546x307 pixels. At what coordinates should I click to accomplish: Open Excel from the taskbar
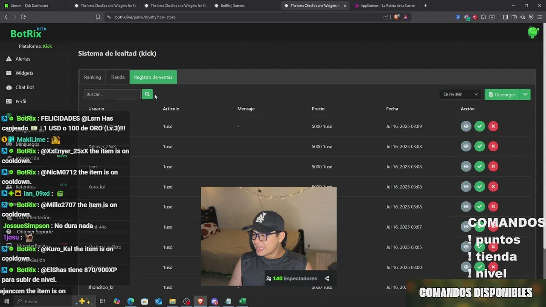pyautogui.click(x=242, y=301)
